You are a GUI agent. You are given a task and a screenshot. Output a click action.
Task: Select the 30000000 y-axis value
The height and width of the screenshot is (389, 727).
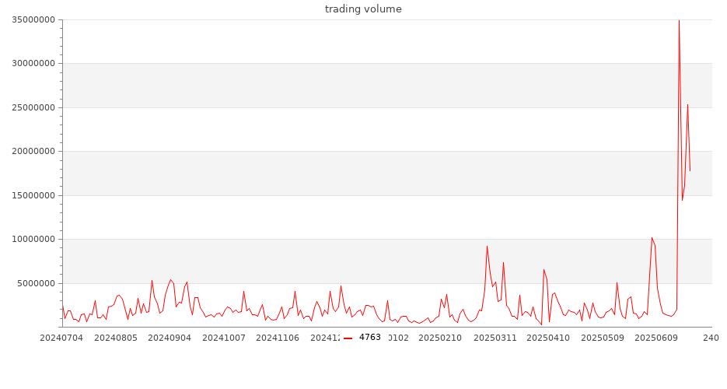[31, 64]
